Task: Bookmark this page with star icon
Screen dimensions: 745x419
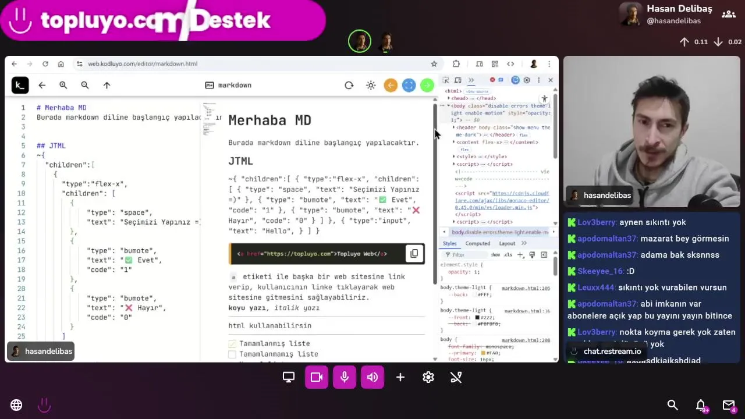Action: click(434, 64)
